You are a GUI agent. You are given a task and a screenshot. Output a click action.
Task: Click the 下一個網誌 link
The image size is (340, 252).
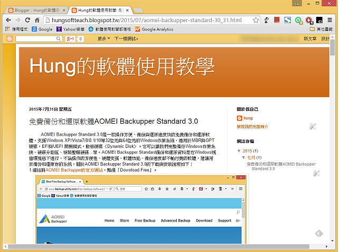click(126, 39)
